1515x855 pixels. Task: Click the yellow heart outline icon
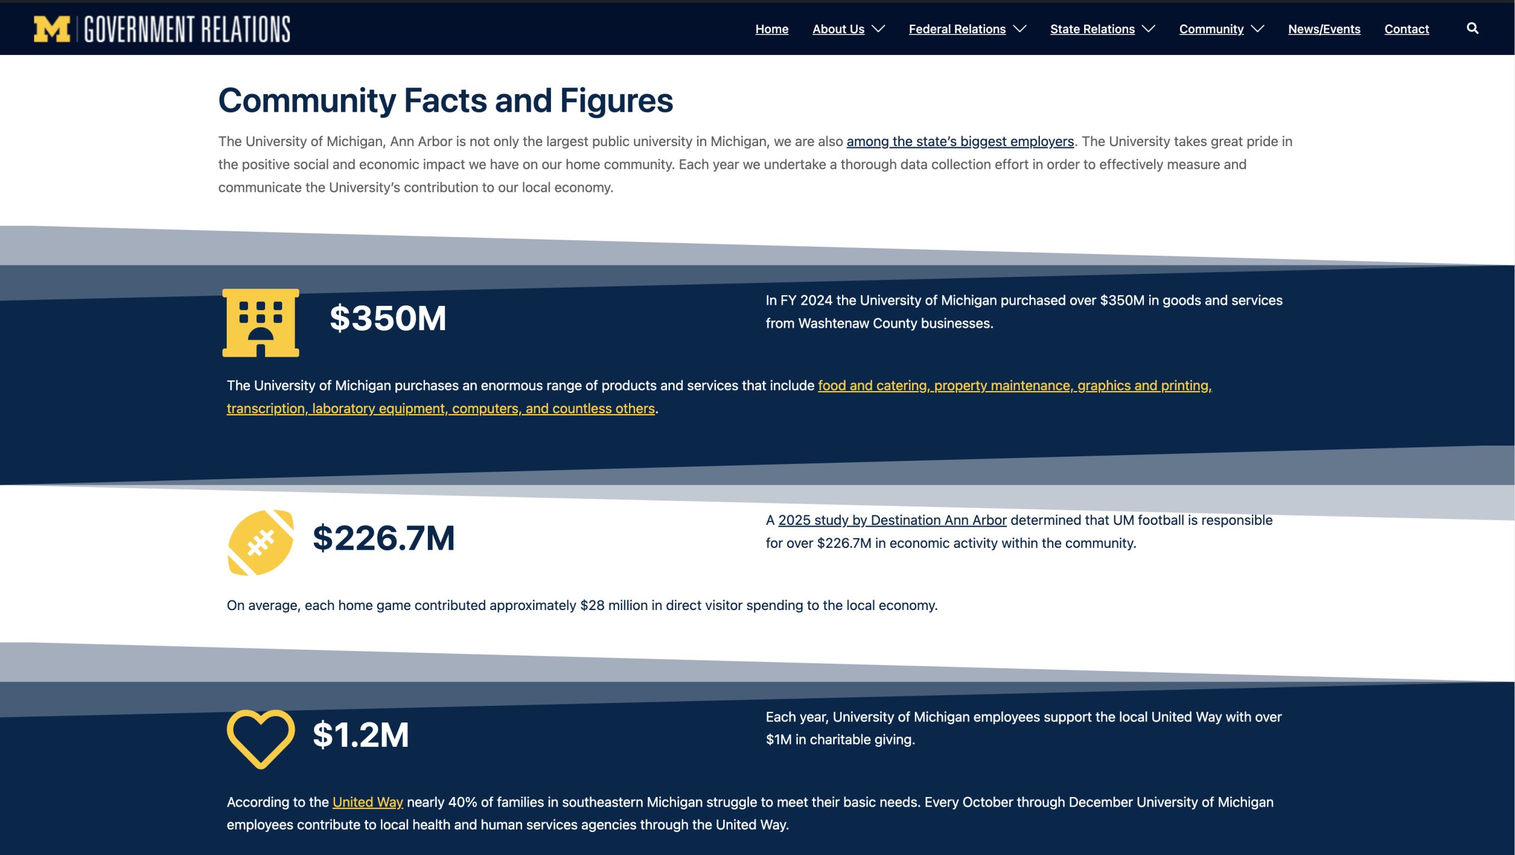(x=260, y=738)
